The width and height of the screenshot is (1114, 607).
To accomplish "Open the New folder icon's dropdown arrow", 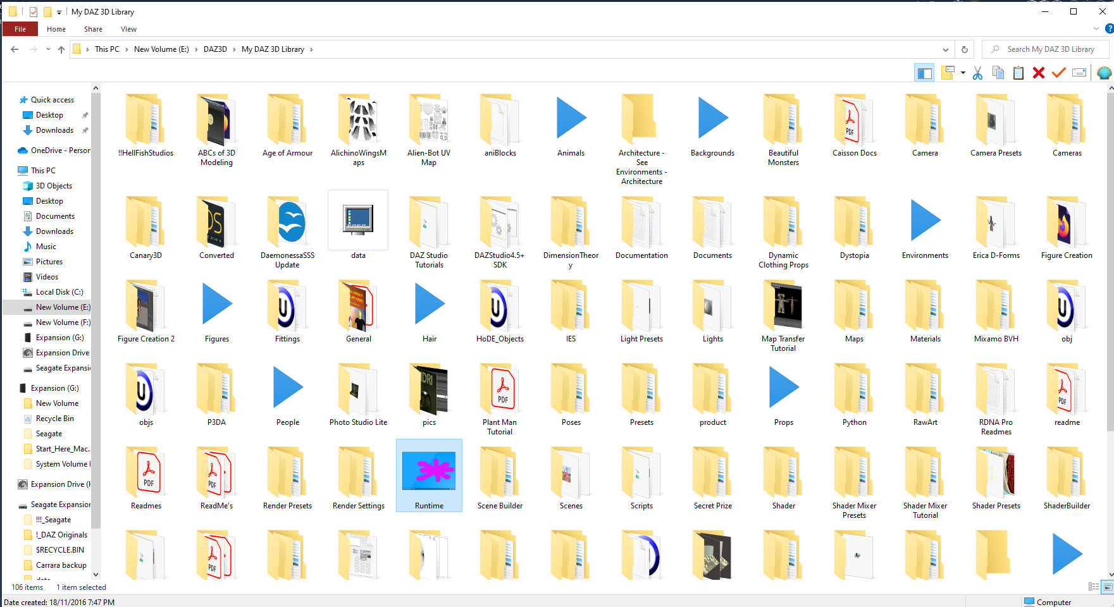I will [963, 73].
